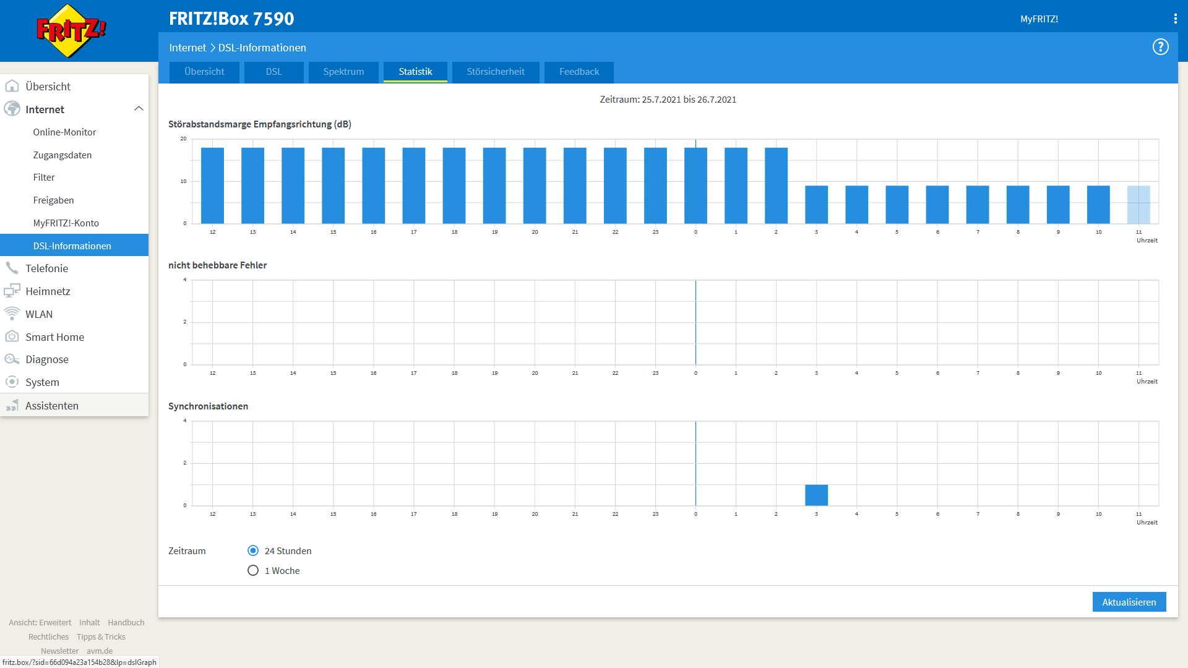Click the Diagnose icon
This screenshot has width=1188, height=668.
pyautogui.click(x=12, y=359)
